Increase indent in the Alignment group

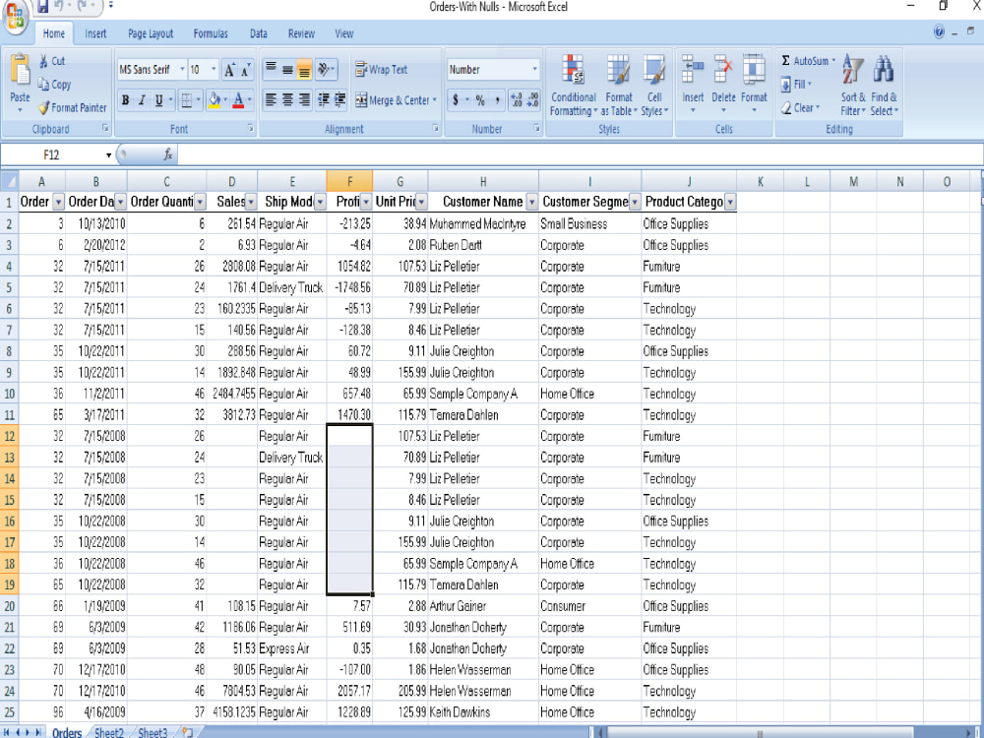pyautogui.click(x=339, y=99)
